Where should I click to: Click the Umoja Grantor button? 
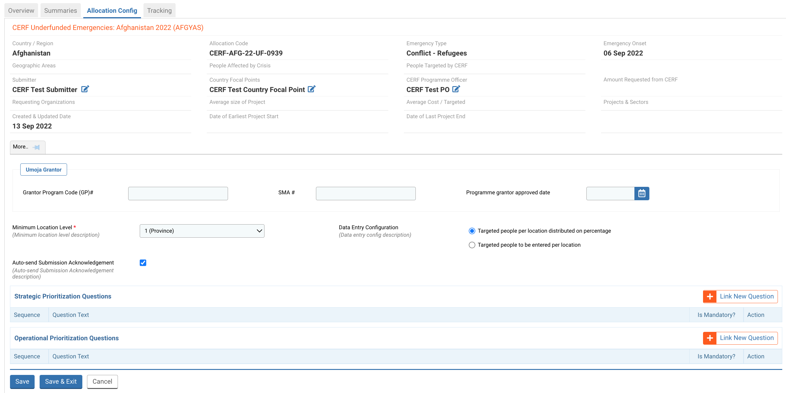(43, 169)
